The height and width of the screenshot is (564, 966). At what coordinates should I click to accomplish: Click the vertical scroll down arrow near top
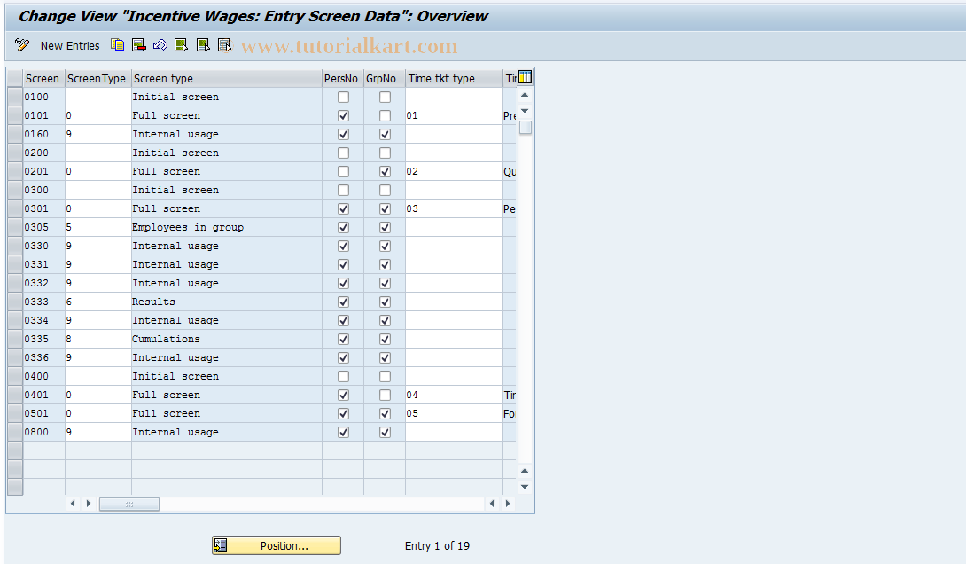coord(525,111)
